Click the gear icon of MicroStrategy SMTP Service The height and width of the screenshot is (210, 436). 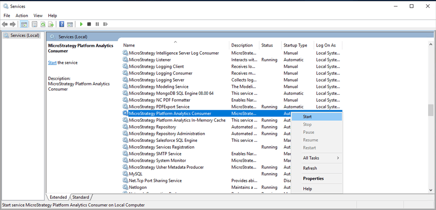point(125,154)
